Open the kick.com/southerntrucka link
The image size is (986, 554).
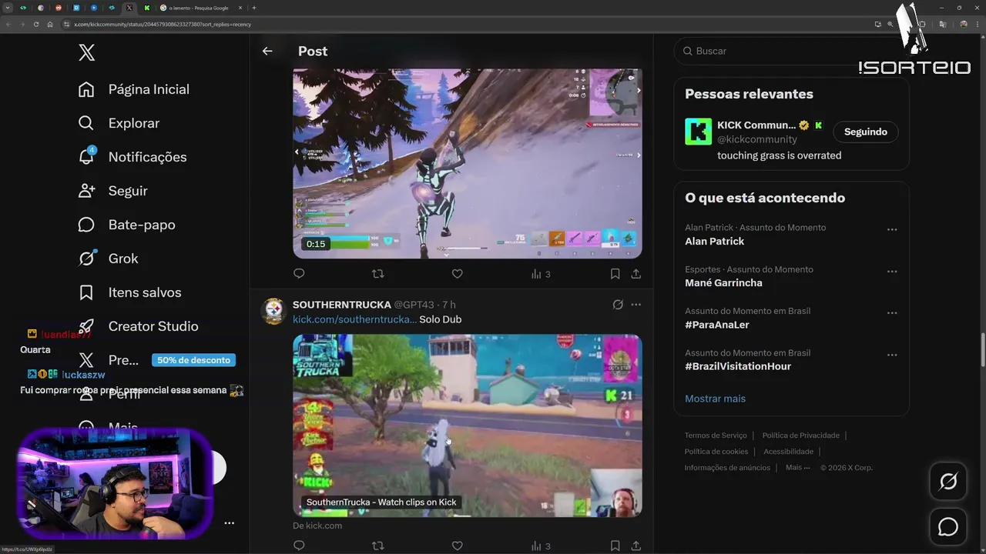coord(354,319)
